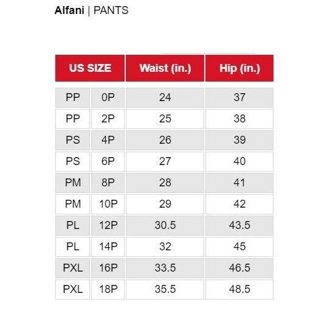Click the PM cell beside 8P

(72, 183)
